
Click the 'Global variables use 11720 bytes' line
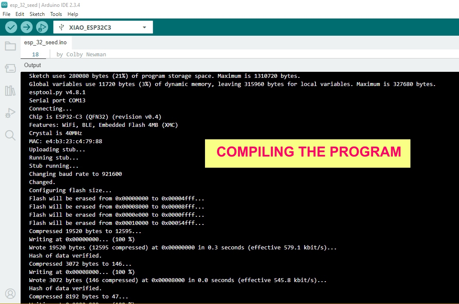point(233,84)
